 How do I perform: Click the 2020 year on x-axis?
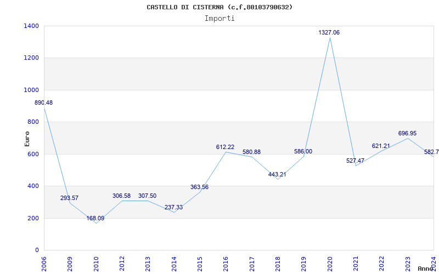[330, 263]
